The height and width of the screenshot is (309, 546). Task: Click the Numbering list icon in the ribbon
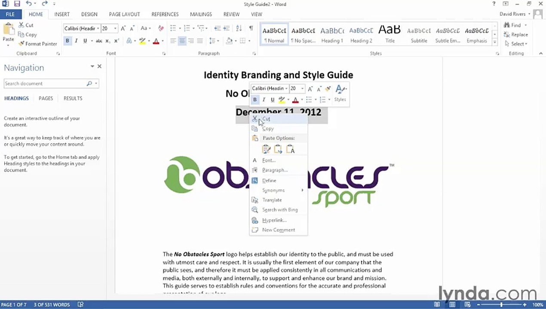coord(187,28)
